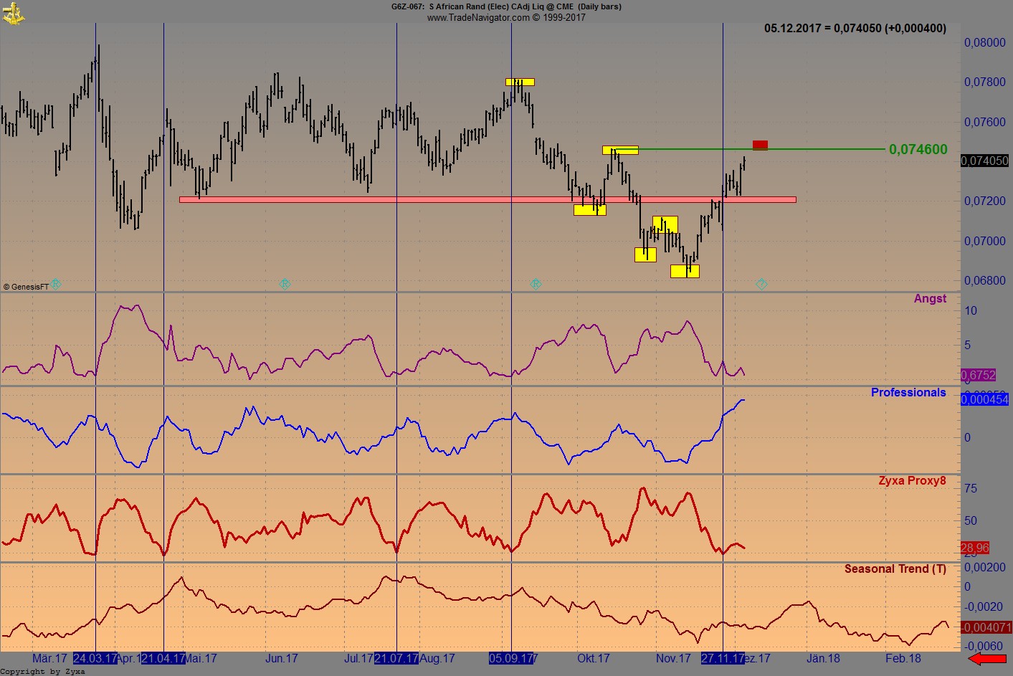
Task: Click the 0,08000 price axis label
Action: click(985, 42)
